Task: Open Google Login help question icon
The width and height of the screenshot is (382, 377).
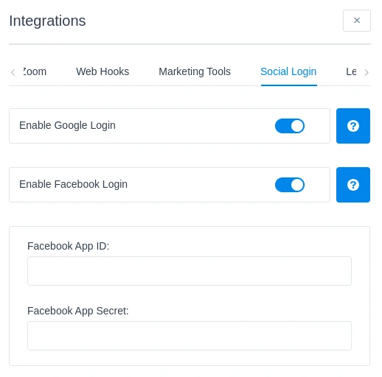Action: (353, 126)
